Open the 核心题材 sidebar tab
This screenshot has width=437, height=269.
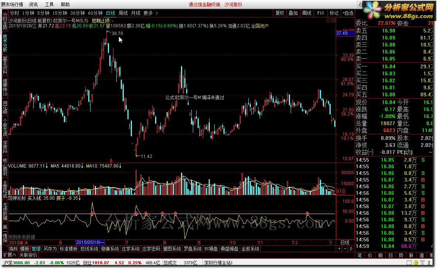pos(5,167)
